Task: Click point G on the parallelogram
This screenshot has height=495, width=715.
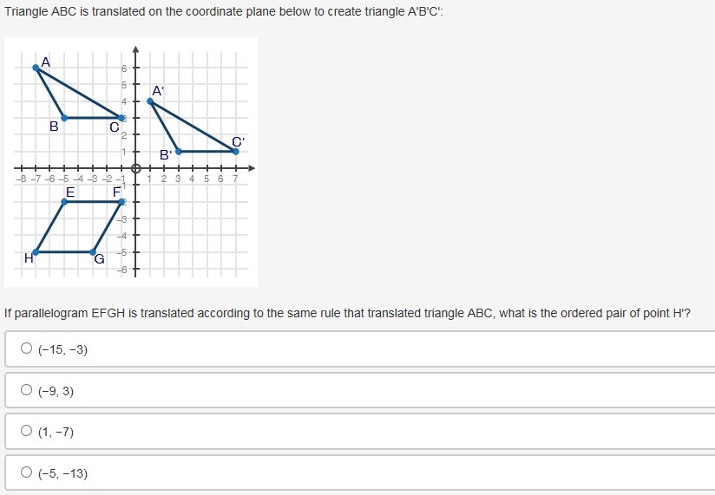Action: [x=93, y=251]
